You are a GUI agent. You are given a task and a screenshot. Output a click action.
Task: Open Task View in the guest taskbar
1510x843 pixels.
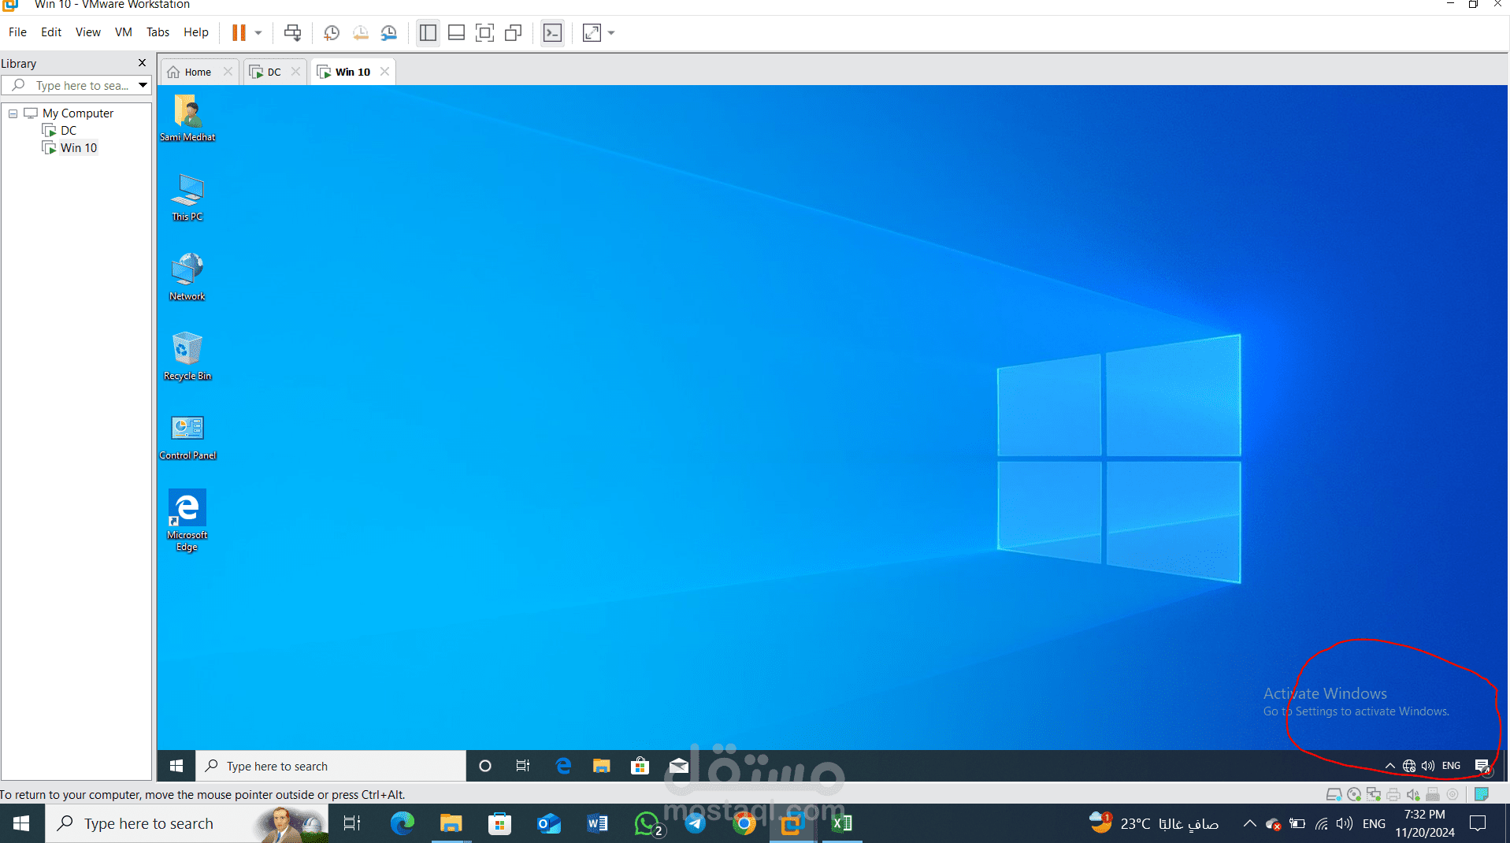[x=523, y=766]
